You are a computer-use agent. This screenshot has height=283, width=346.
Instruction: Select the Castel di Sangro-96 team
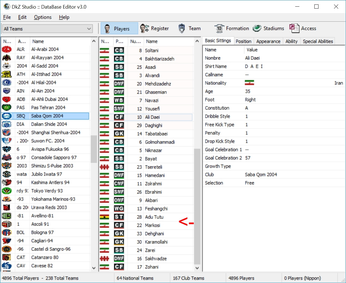[x=45, y=249]
